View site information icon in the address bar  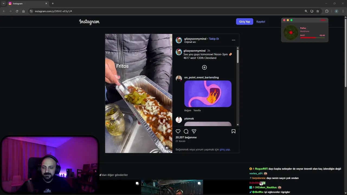pos(31,11)
